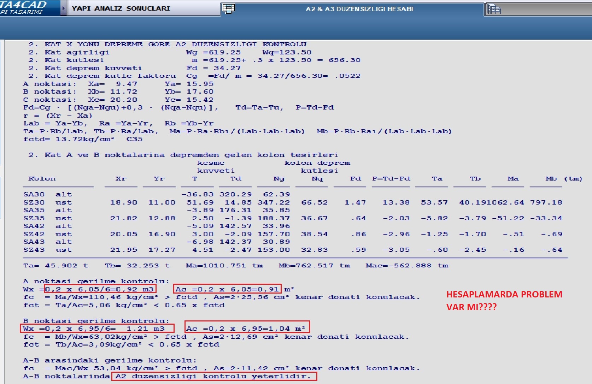592x384 pixels.
Task: Click the A-B arasindaki gerilme kontrolu heading
Action: pos(110,360)
